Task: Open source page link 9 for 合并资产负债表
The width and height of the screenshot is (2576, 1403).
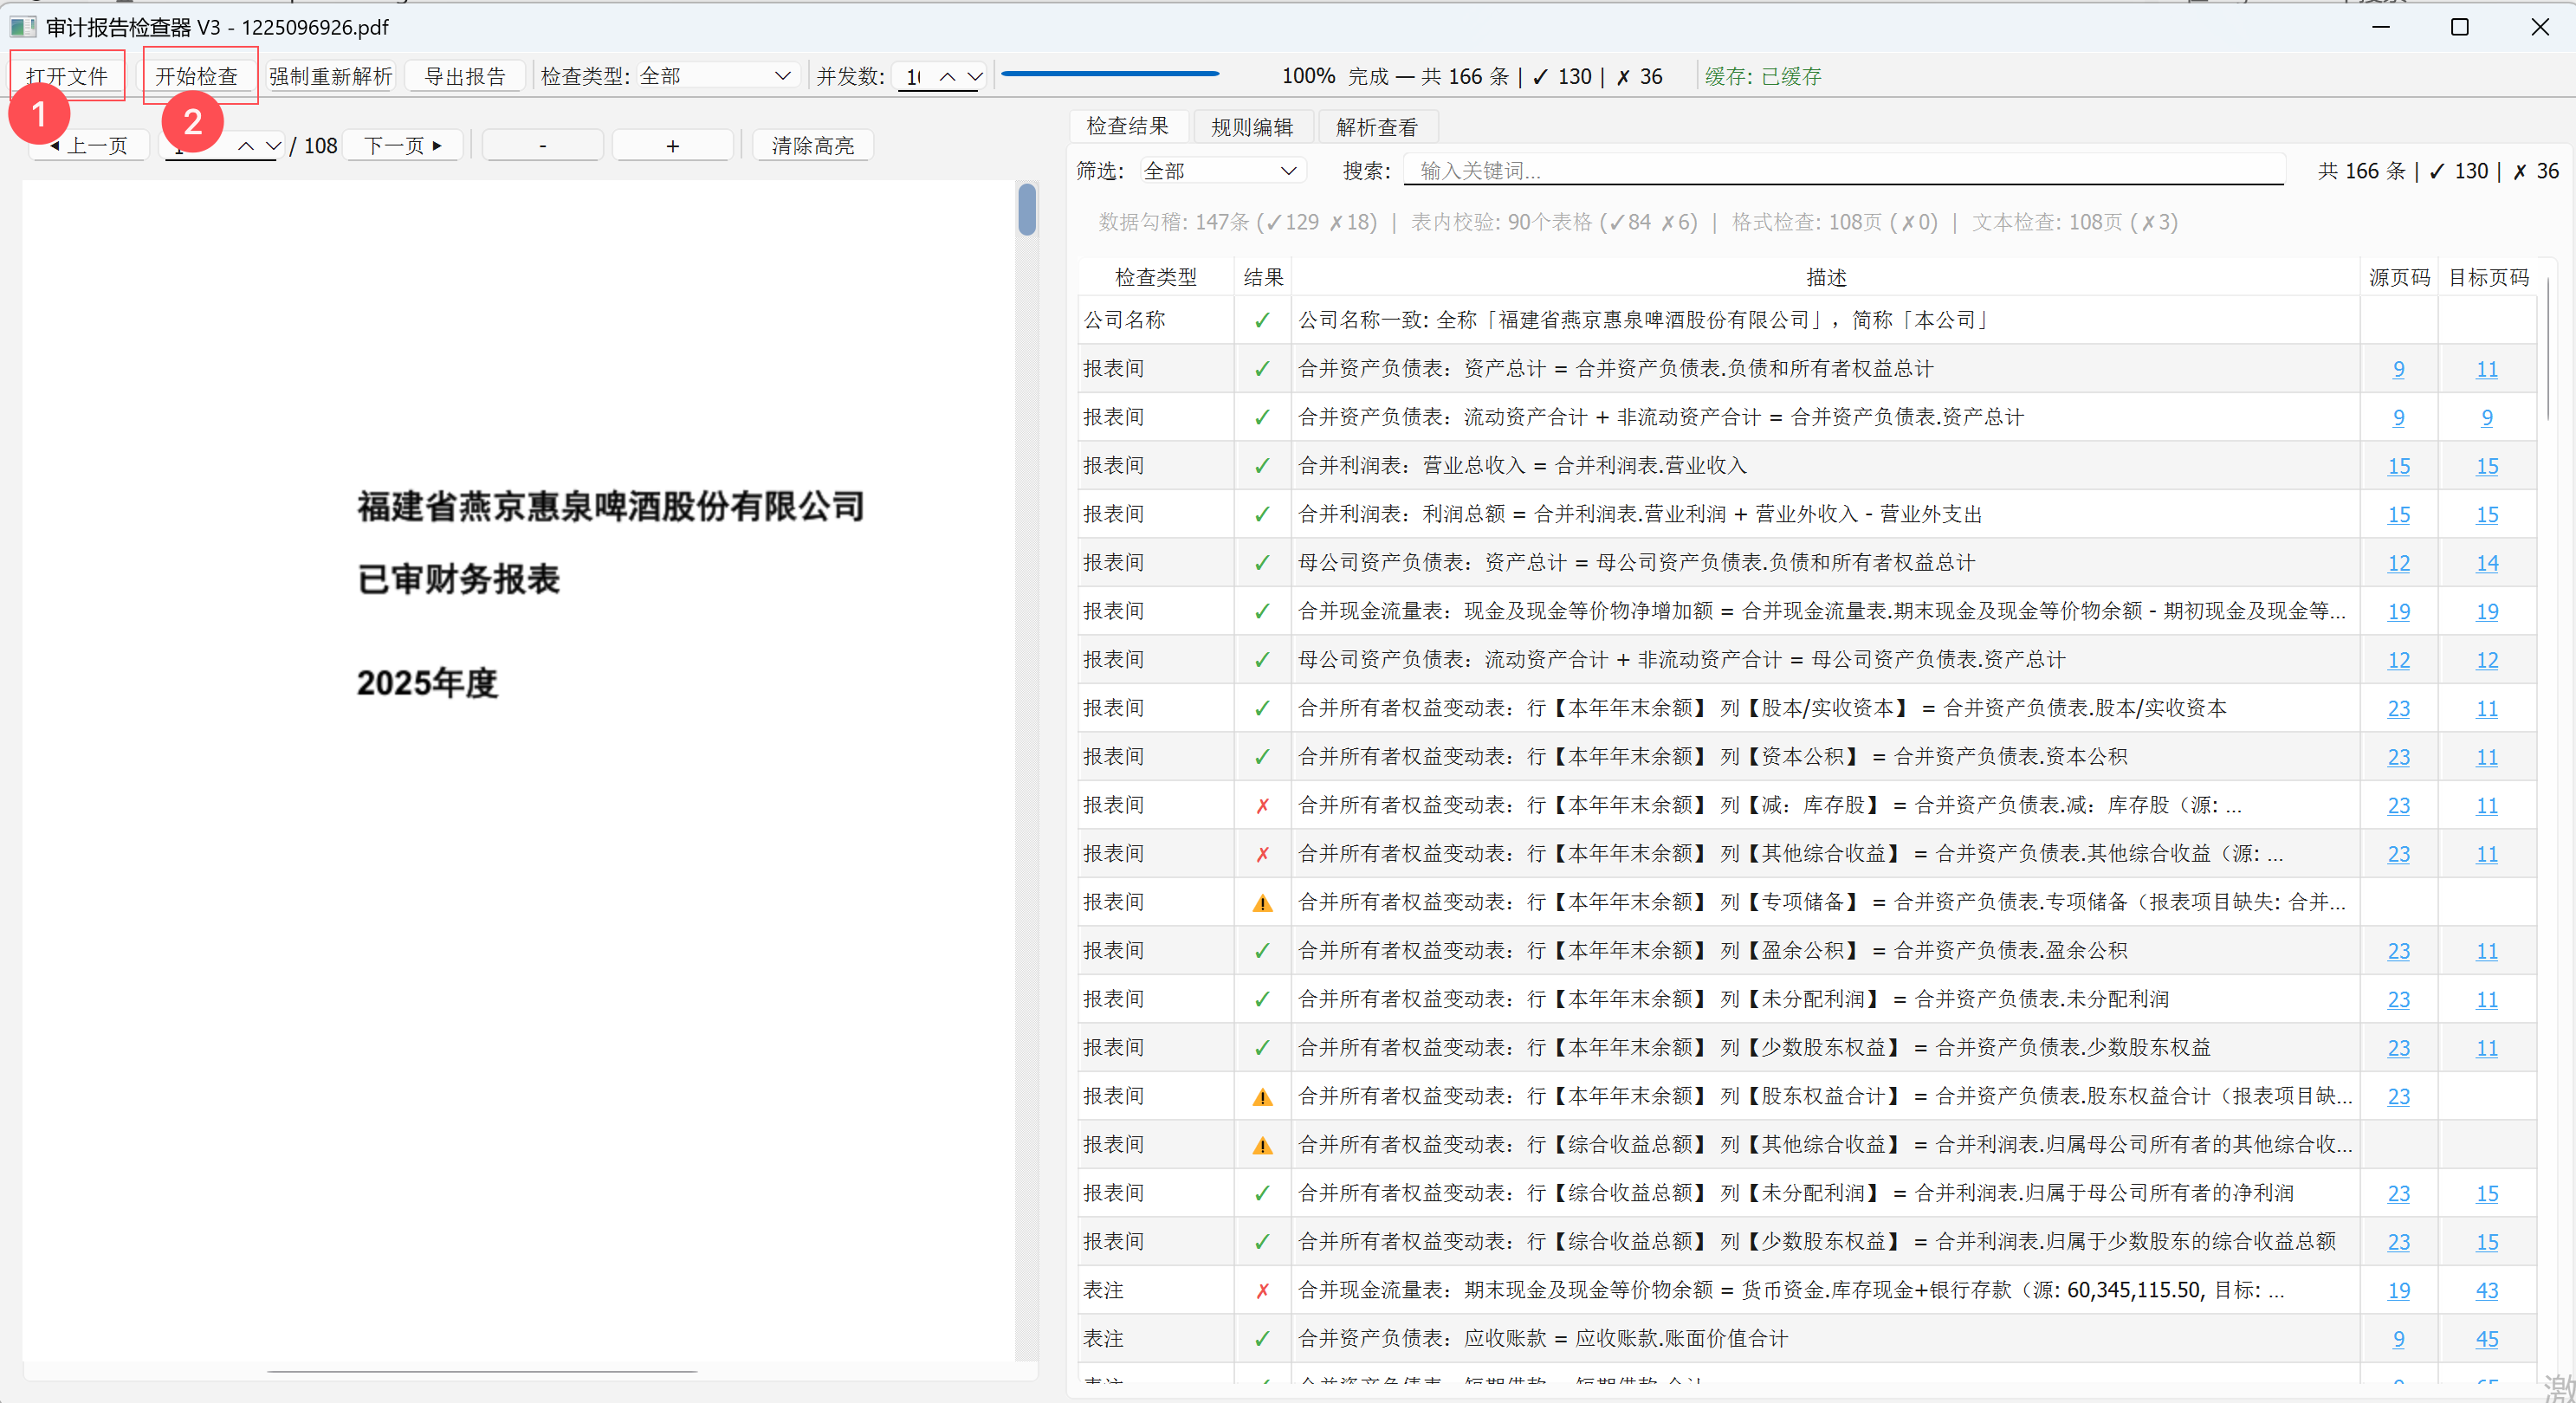Action: 2399,369
